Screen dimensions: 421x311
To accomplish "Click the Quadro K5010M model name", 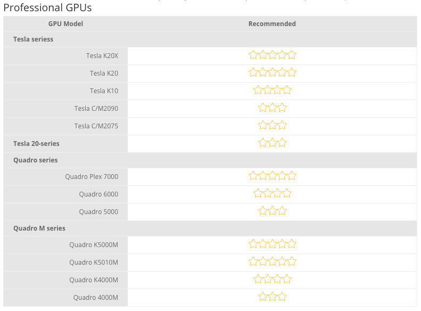I will 94,263.
